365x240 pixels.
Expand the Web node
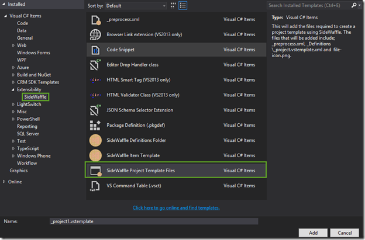point(13,46)
